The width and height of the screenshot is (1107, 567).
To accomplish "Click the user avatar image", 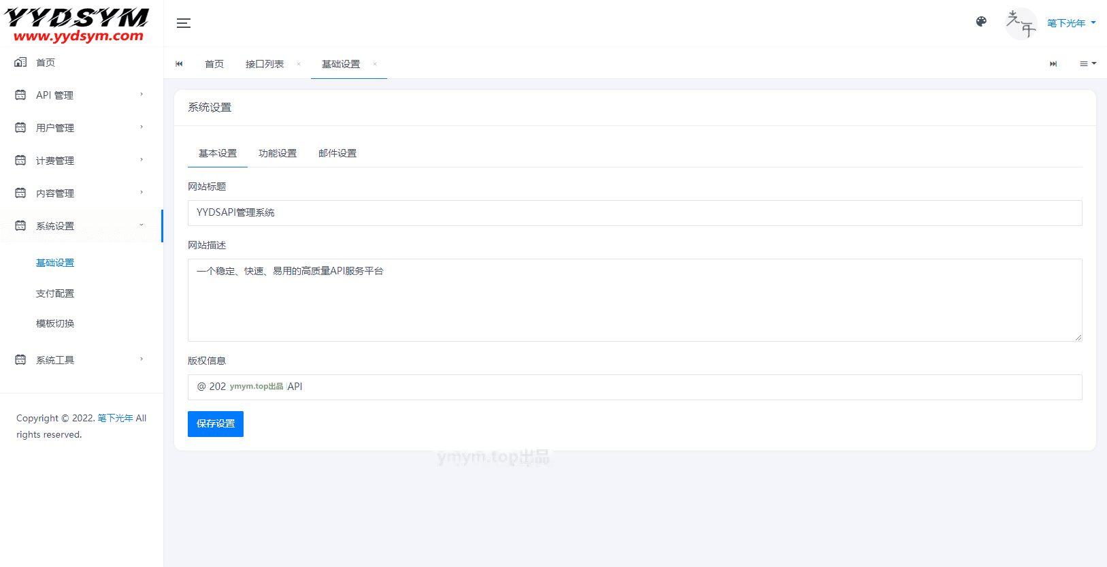I will tap(1021, 24).
